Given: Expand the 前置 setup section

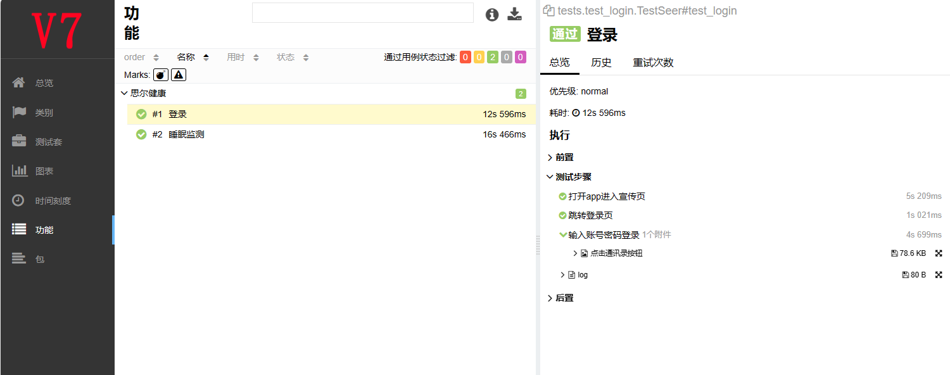Looking at the screenshot, I should pyautogui.click(x=560, y=157).
